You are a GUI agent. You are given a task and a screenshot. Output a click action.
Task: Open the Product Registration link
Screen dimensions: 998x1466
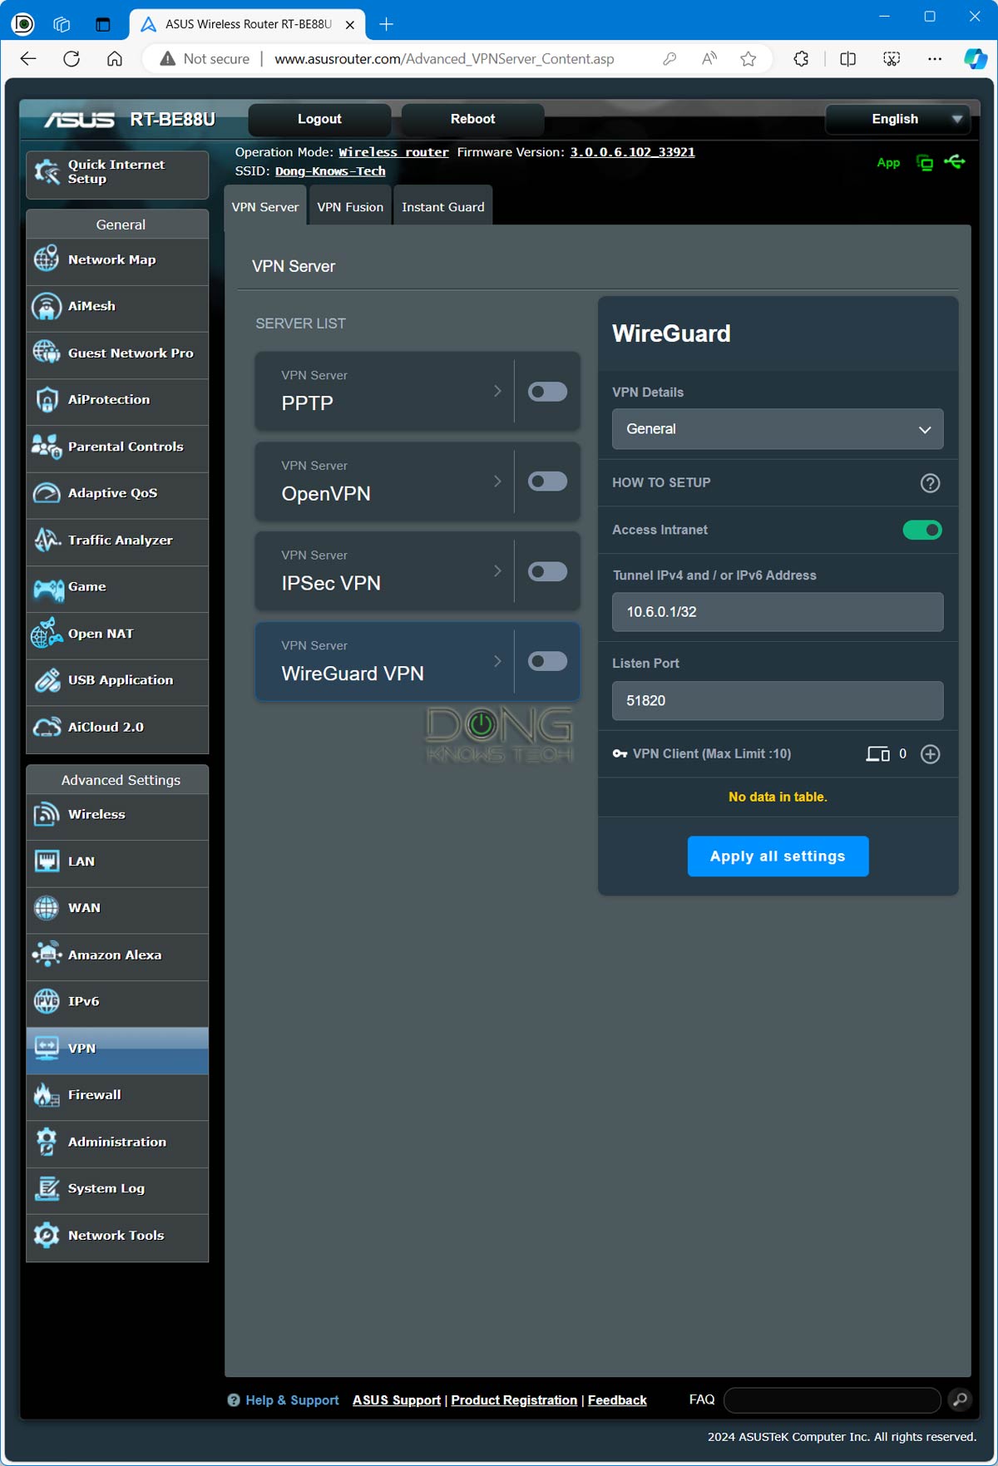click(x=514, y=1400)
